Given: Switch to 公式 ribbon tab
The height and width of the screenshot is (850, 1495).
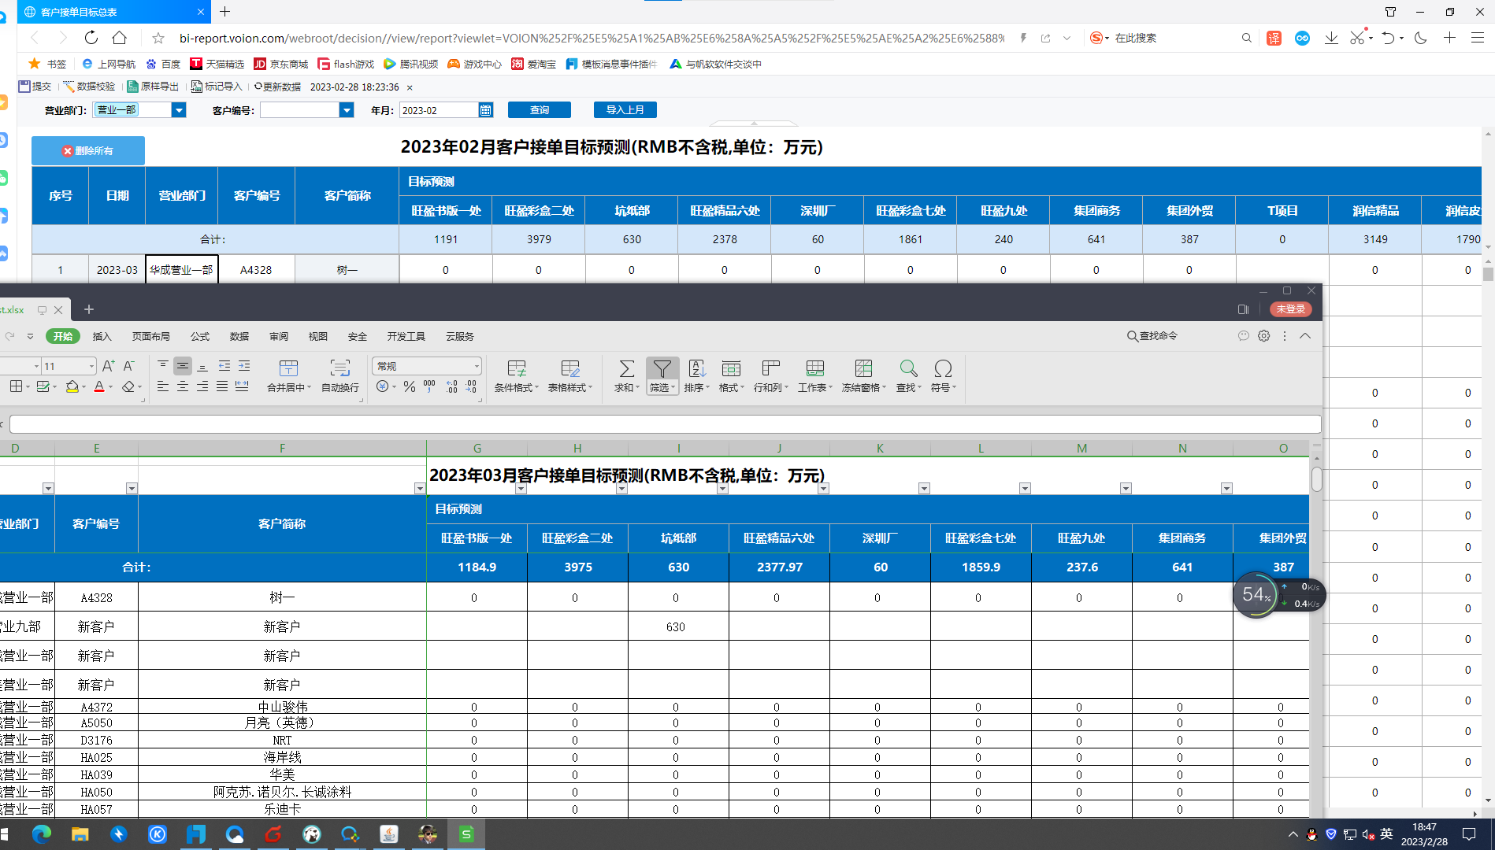Looking at the screenshot, I should tap(200, 336).
